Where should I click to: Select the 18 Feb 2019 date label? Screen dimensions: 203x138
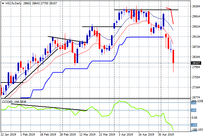pyautogui.click(x=48, y=135)
